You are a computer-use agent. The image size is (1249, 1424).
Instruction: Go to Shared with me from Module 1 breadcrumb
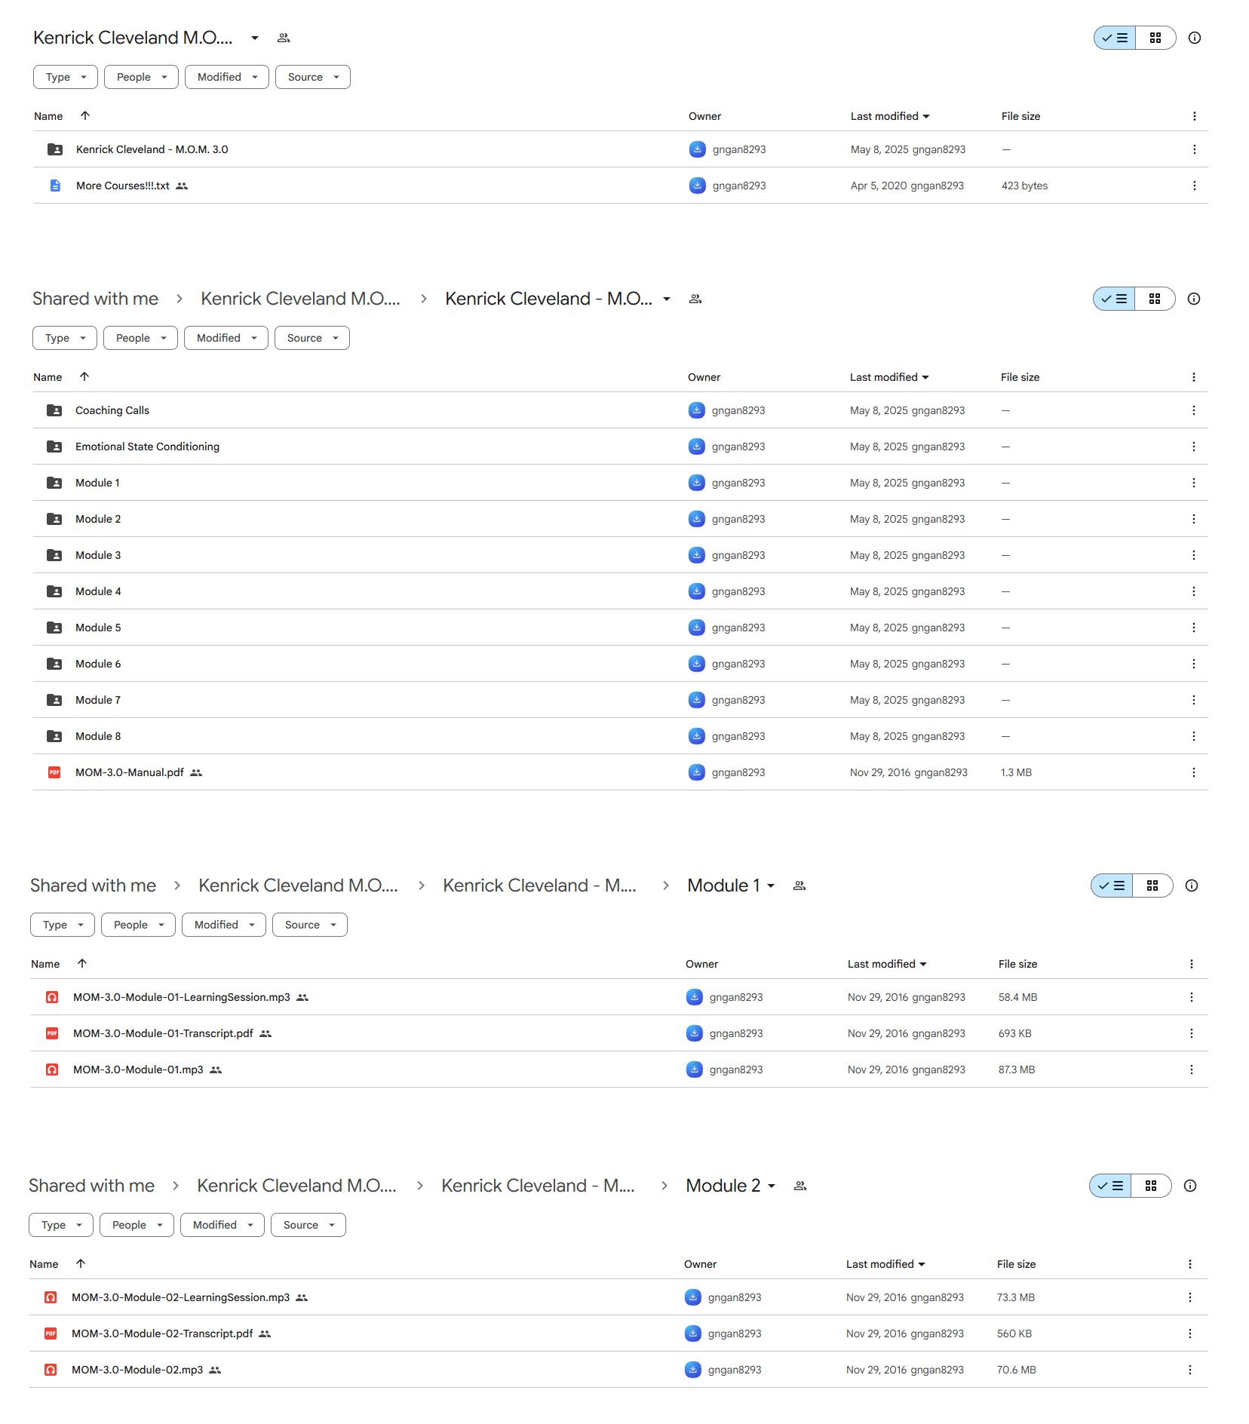[x=93, y=885]
